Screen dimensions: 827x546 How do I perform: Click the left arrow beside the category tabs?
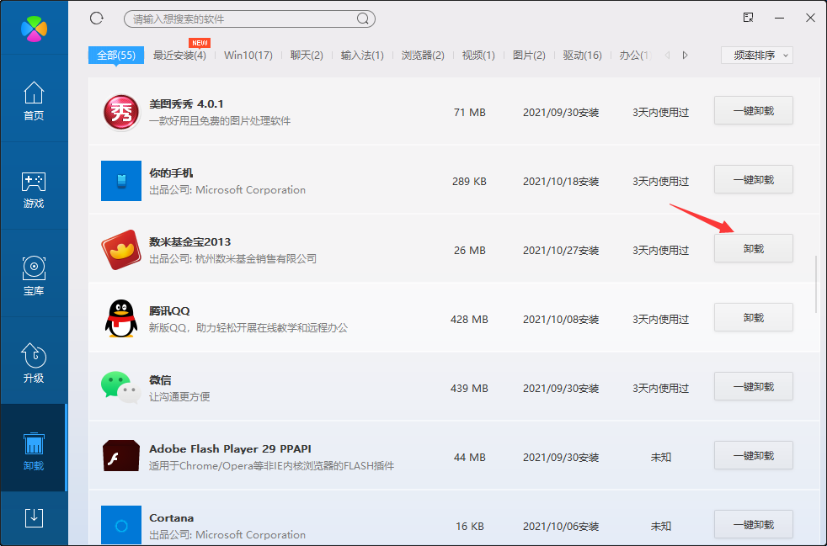666,54
